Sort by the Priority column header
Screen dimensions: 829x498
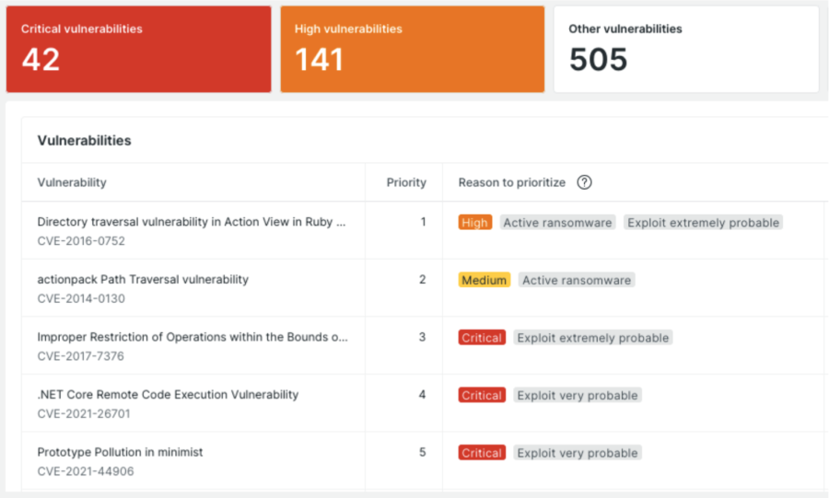(406, 182)
